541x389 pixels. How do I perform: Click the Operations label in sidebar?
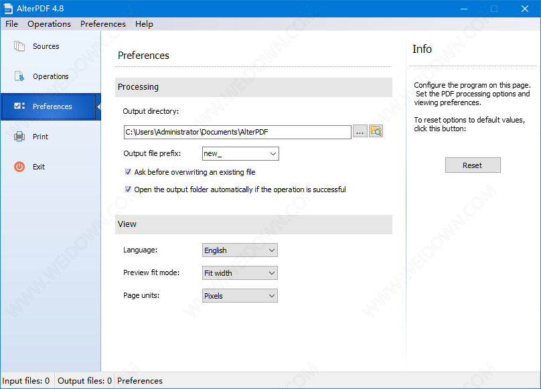tap(51, 76)
